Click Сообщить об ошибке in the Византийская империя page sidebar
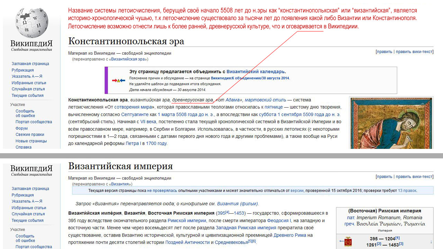 (x=25, y=238)
